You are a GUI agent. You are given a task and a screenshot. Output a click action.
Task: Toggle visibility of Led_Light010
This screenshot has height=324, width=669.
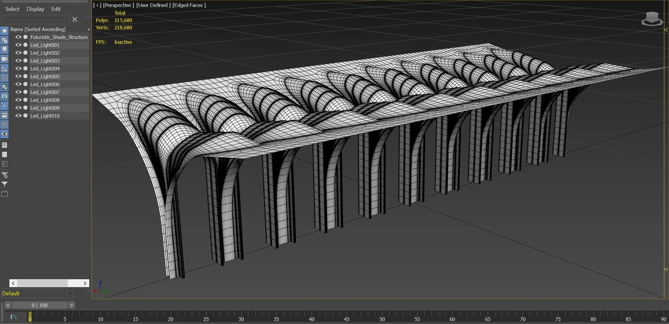(18, 116)
